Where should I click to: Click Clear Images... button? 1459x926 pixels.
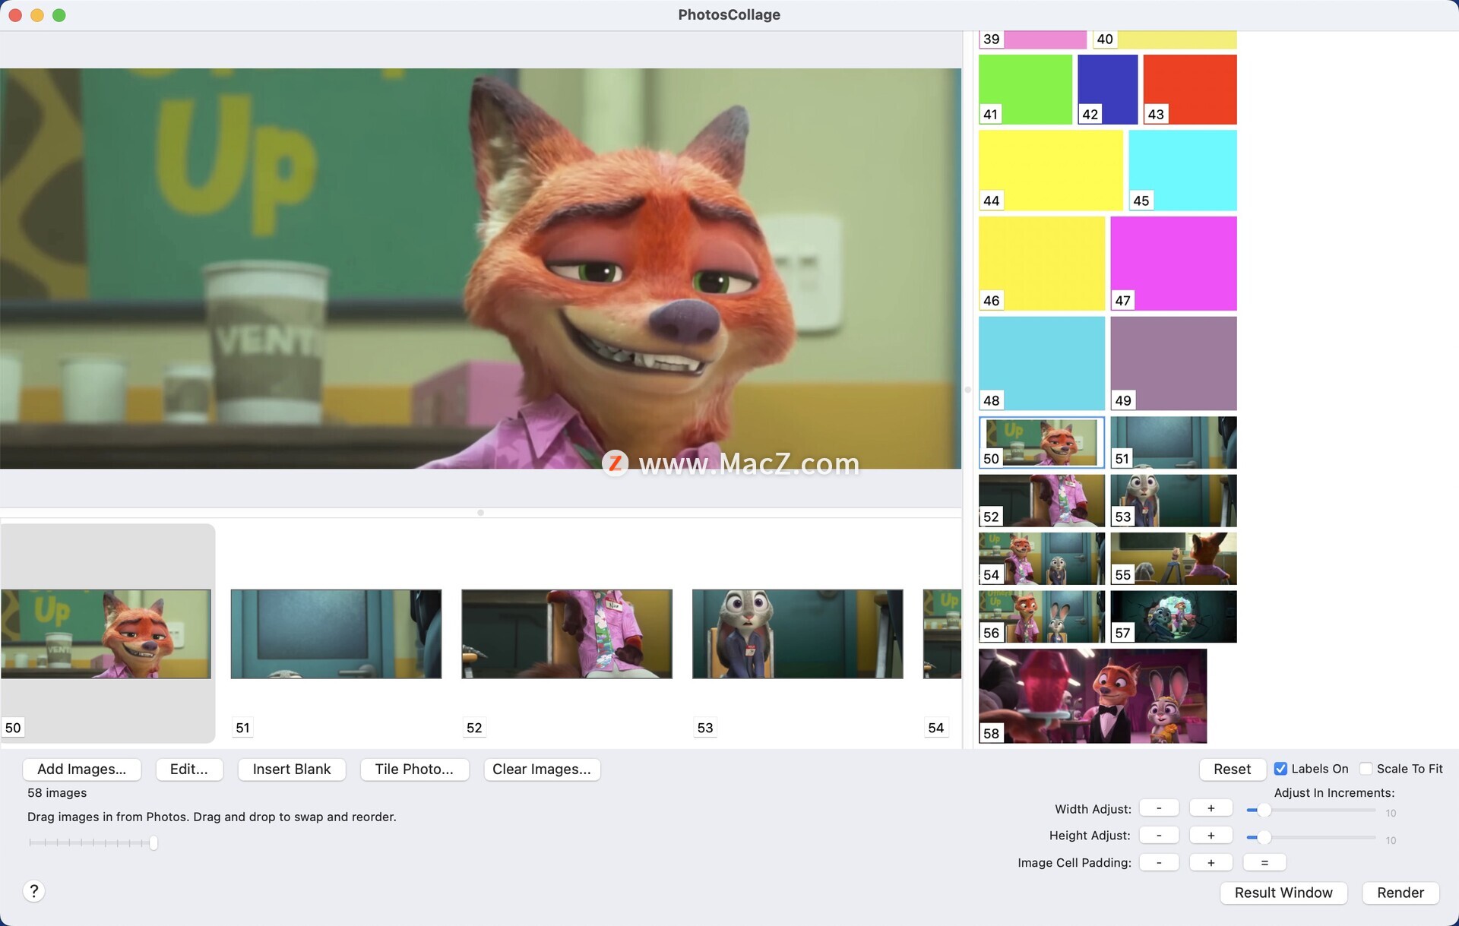(x=541, y=769)
